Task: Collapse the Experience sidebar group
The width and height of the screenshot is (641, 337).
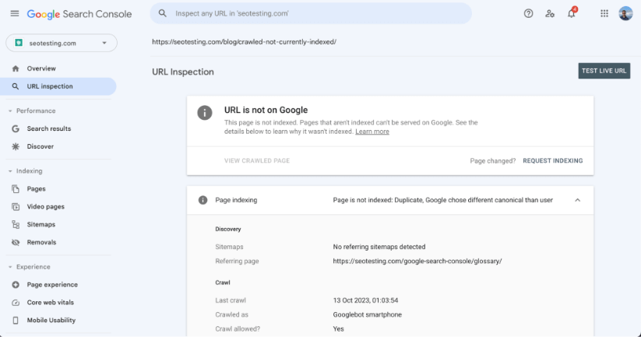Action: pyautogui.click(x=10, y=267)
